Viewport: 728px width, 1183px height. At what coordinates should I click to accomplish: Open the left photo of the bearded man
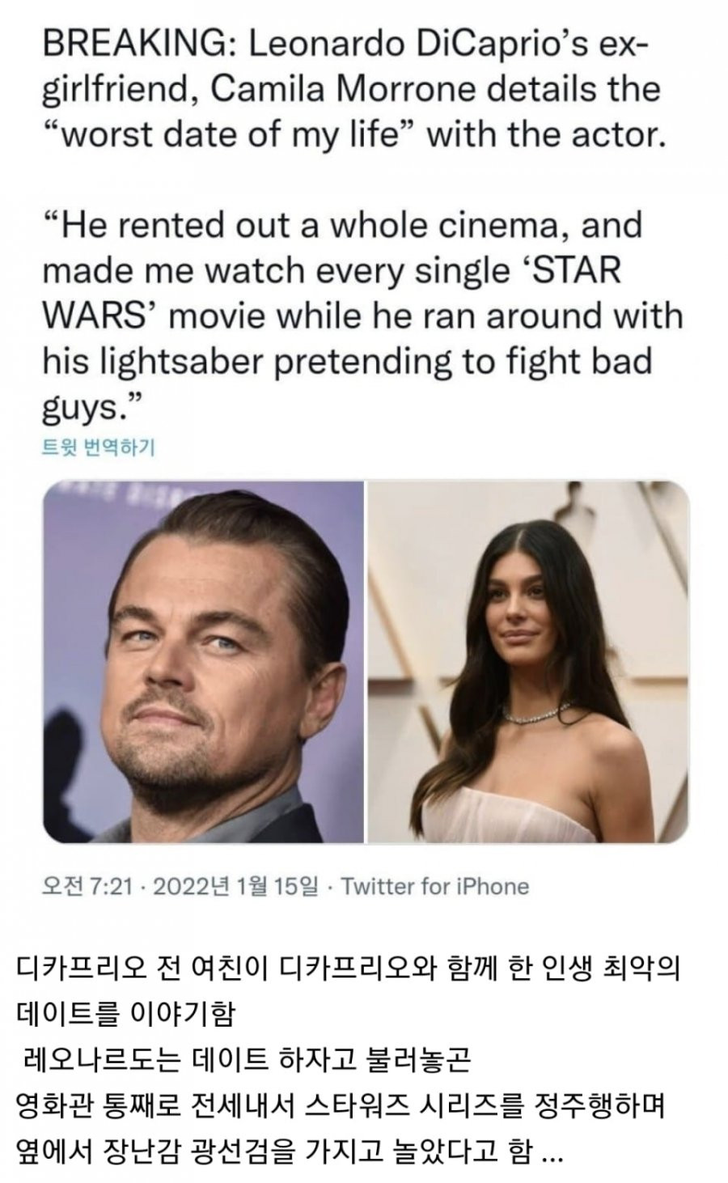[x=203, y=660]
